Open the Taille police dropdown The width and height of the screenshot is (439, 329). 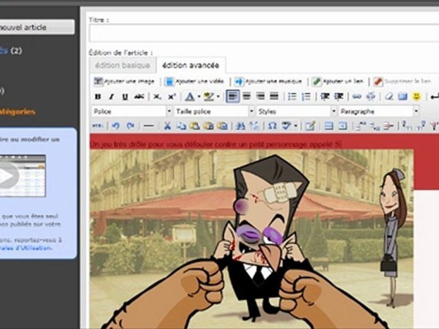click(x=214, y=111)
